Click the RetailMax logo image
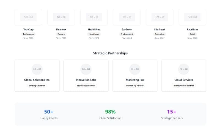This screenshot has height=137, width=220. (x=193, y=17)
